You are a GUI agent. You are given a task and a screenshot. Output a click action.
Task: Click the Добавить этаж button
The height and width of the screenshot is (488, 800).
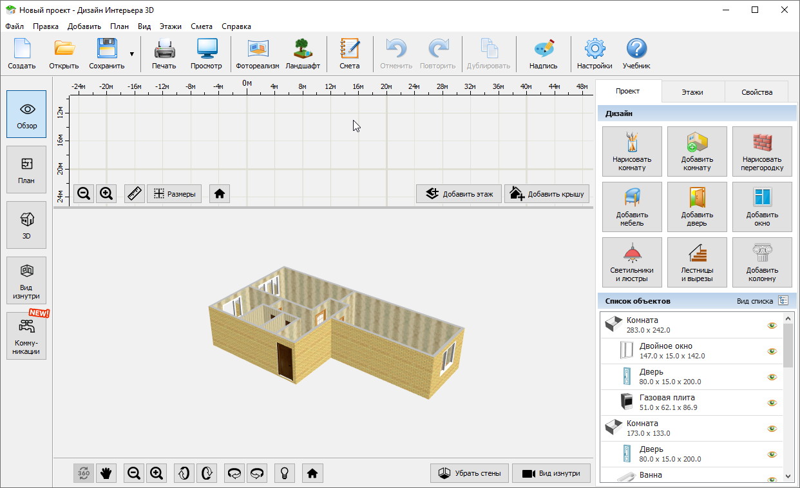[459, 193]
